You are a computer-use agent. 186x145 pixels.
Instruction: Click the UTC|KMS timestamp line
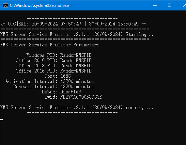point(73,24)
